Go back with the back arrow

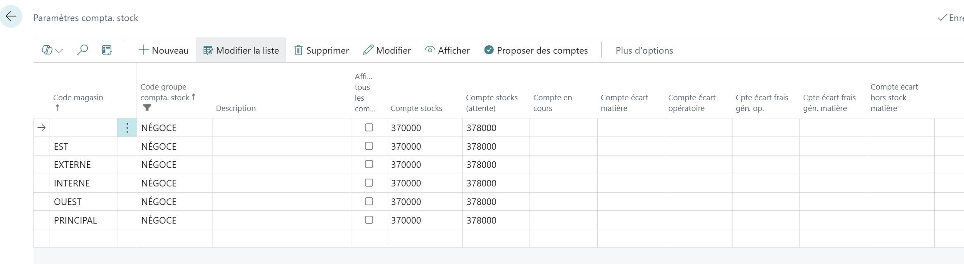pos(11,16)
